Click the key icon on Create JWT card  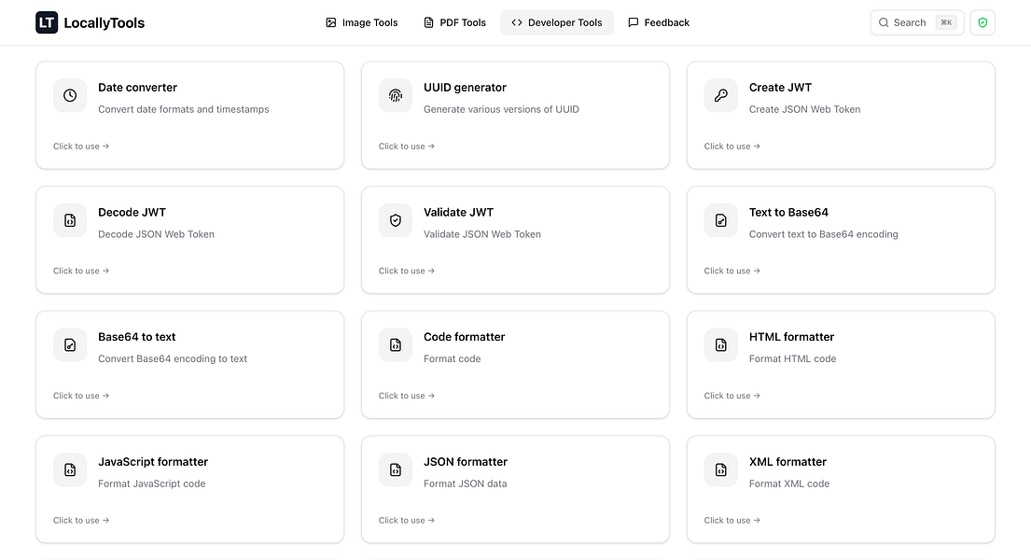pyautogui.click(x=720, y=95)
